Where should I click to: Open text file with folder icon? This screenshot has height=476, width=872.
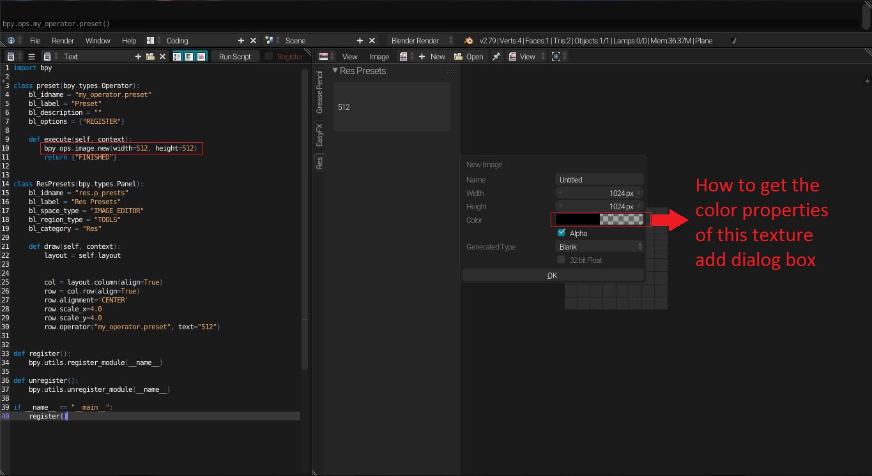coord(150,56)
